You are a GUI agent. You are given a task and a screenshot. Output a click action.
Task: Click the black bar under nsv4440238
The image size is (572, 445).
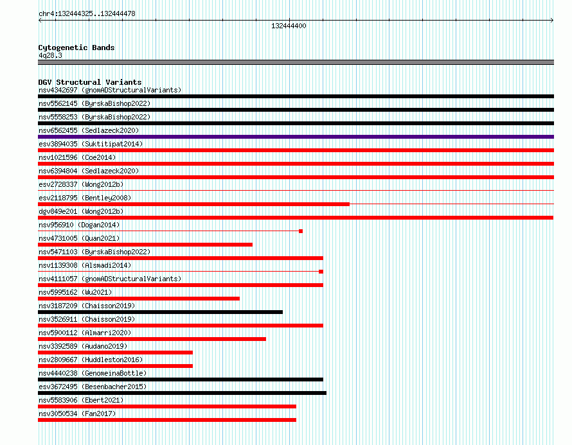[x=181, y=380]
